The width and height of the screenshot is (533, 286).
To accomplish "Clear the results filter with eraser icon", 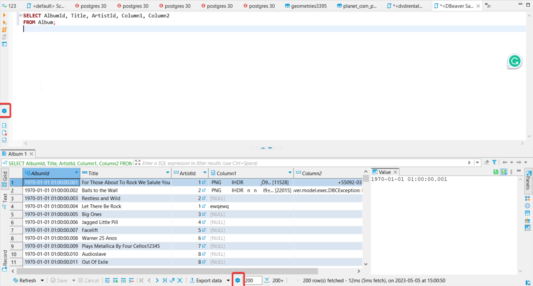I will click(487, 162).
